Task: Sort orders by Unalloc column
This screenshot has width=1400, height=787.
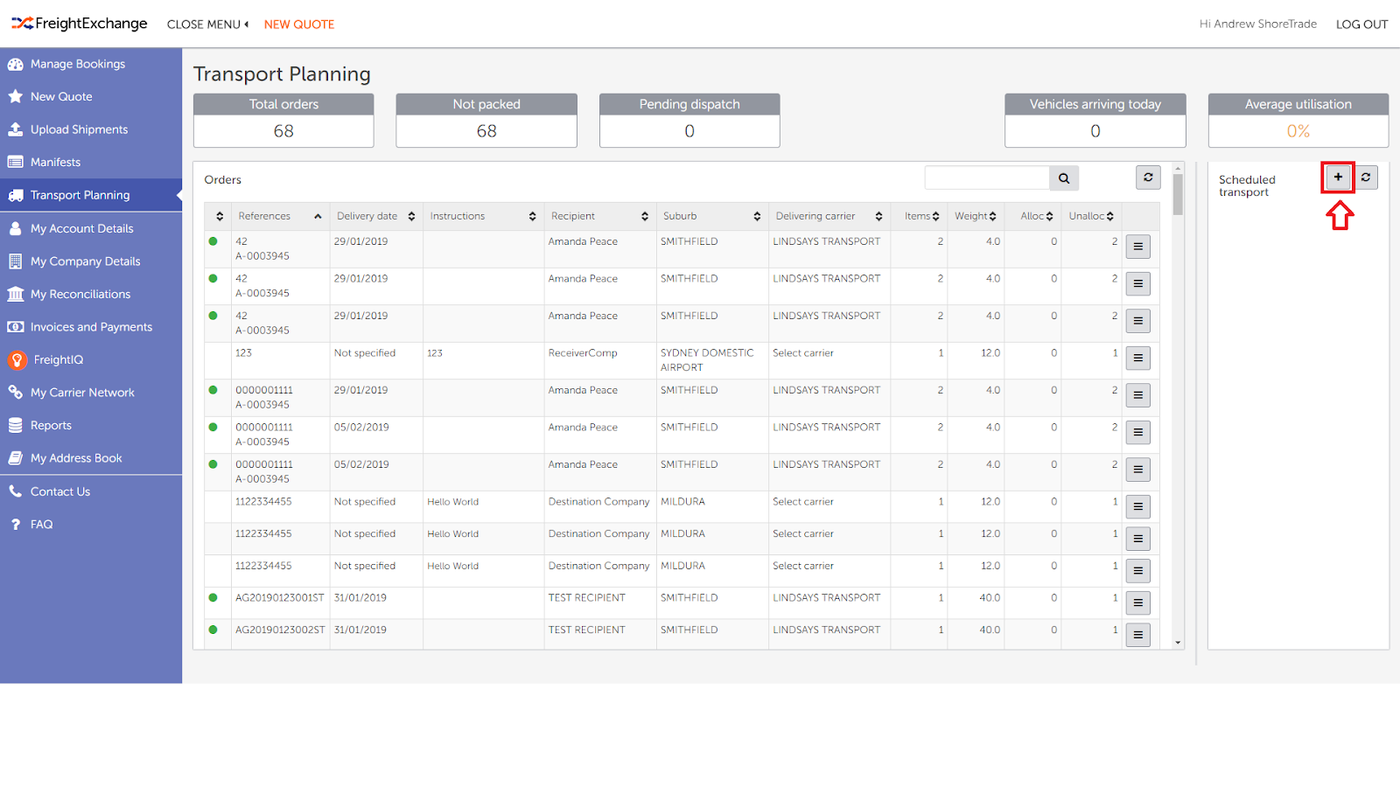Action: pos(1091,216)
